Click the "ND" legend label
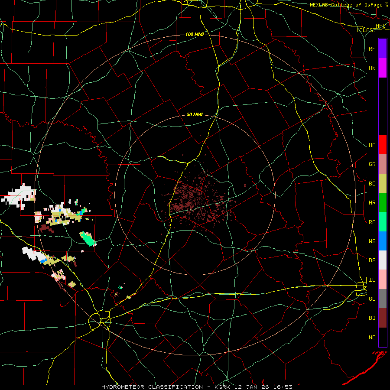This screenshot has width=390, height=390. (372, 338)
